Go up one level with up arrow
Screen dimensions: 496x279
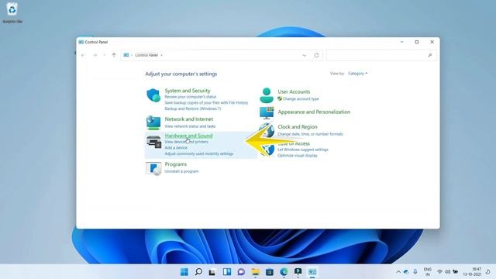coord(114,55)
